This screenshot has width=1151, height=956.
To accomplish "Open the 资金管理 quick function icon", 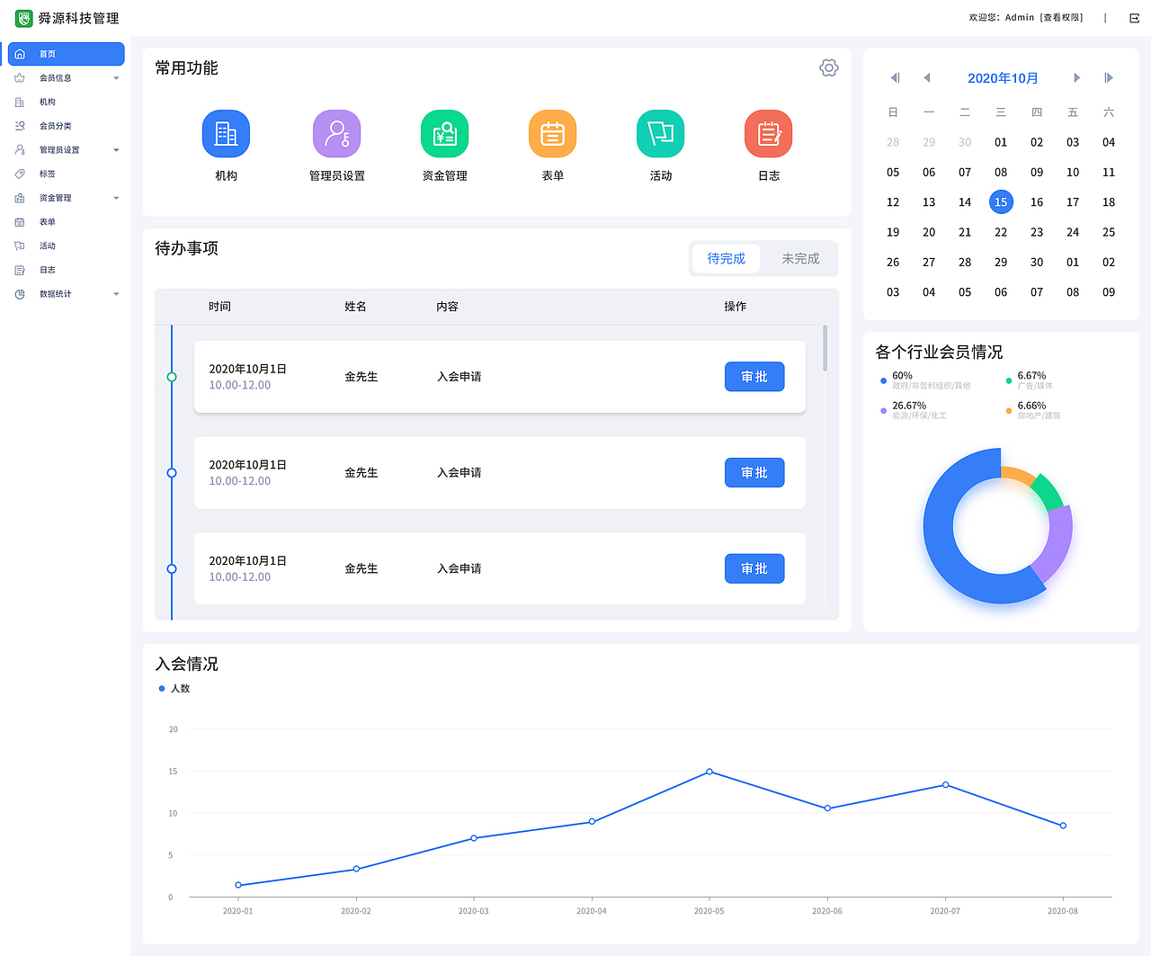I will click(x=444, y=132).
